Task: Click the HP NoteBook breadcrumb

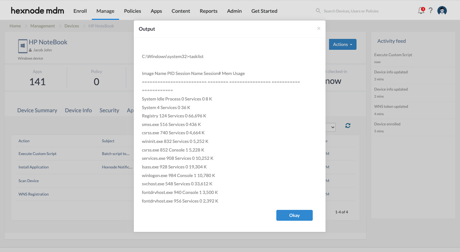Action: 101,26
